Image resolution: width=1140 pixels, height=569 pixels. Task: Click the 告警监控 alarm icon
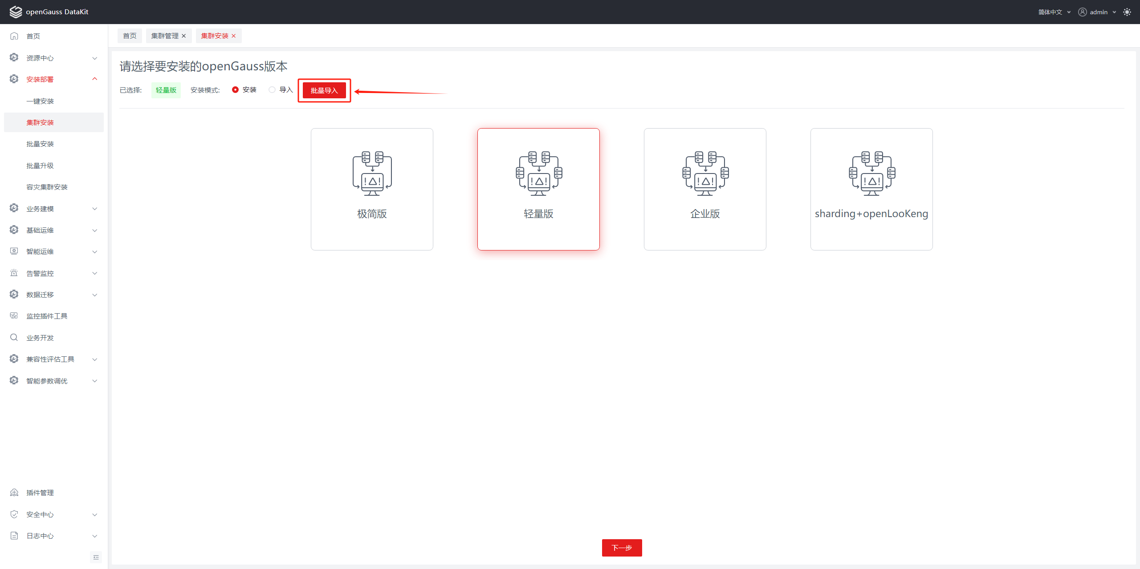(14, 273)
